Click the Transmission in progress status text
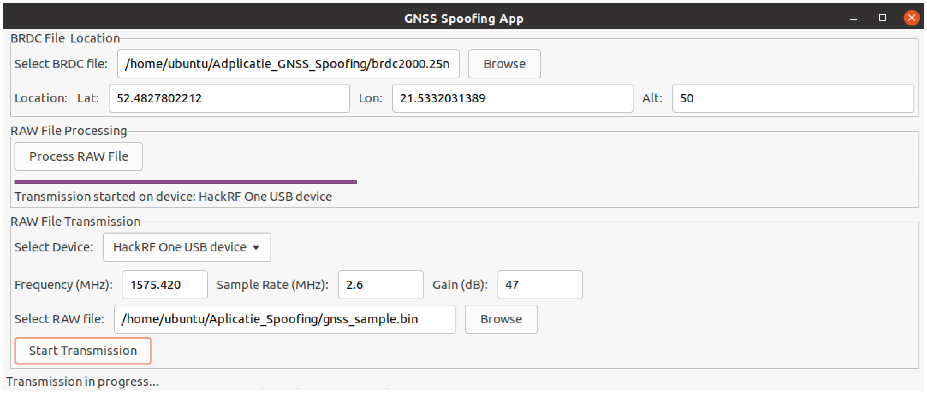The width and height of the screenshot is (927, 395). (x=82, y=381)
